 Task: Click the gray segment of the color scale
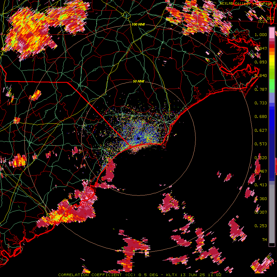(272, 214)
